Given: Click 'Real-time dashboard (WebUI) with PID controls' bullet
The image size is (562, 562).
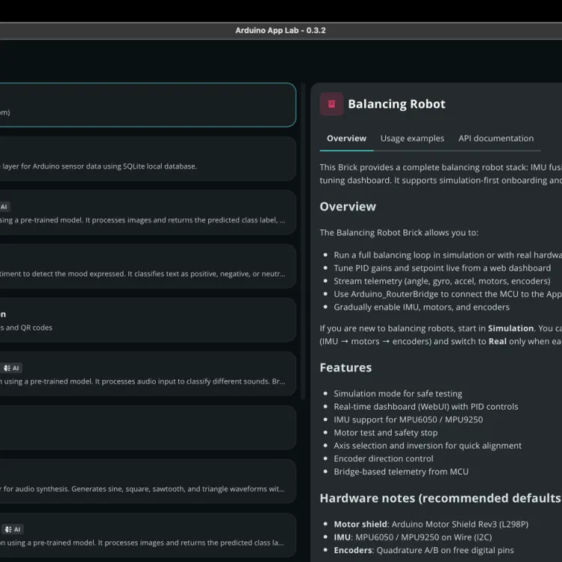Looking at the screenshot, I should pyautogui.click(x=426, y=406).
